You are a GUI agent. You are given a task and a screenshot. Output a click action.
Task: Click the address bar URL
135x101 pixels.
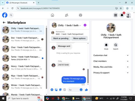point(40,8)
